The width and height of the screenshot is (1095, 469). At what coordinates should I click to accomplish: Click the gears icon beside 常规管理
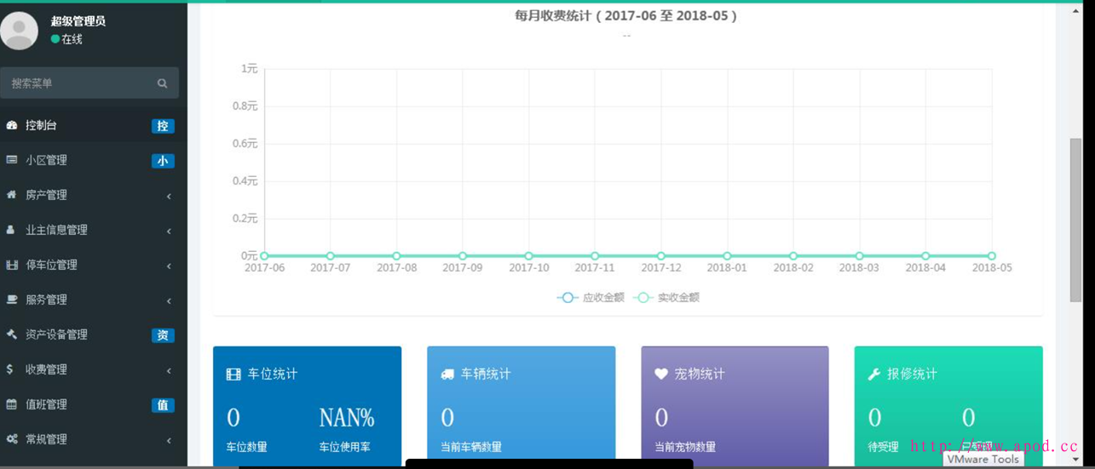[12, 439]
